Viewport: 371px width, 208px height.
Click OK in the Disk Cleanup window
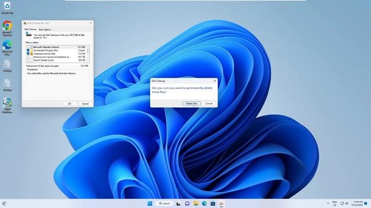click(70, 104)
